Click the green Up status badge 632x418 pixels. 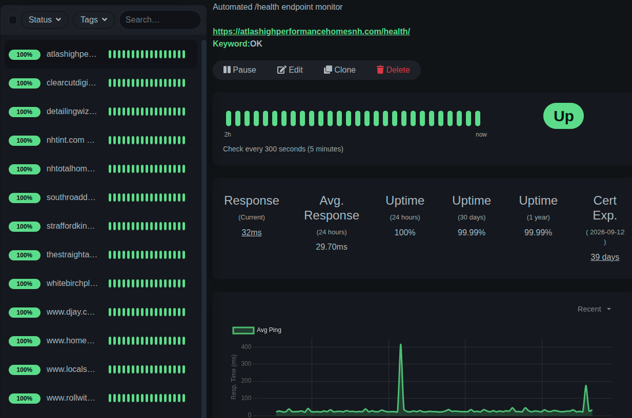coord(563,116)
